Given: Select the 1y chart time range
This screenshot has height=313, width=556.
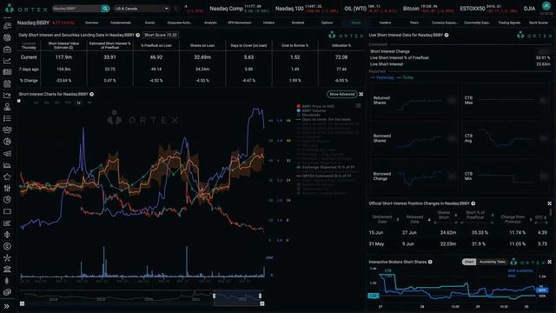Looking at the screenshot, I should pyautogui.click(x=79, y=103).
